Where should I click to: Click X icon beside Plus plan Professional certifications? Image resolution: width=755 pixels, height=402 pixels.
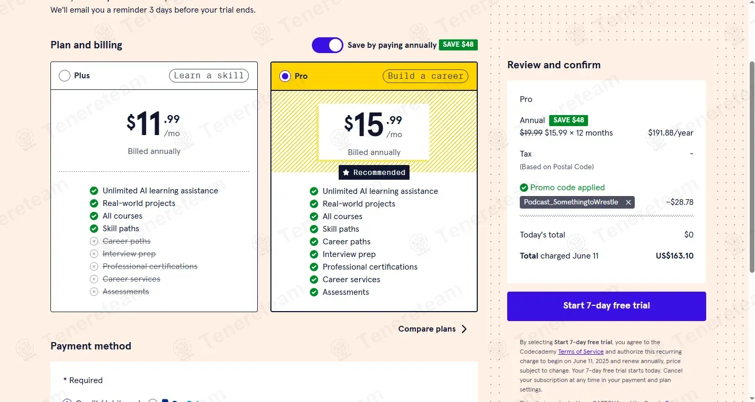tap(94, 266)
